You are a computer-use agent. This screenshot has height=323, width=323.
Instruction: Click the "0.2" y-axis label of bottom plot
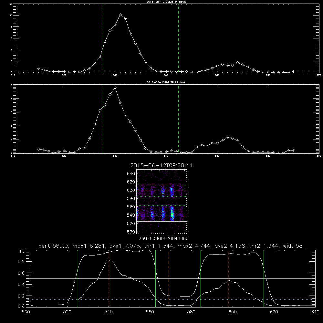point(21,296)
